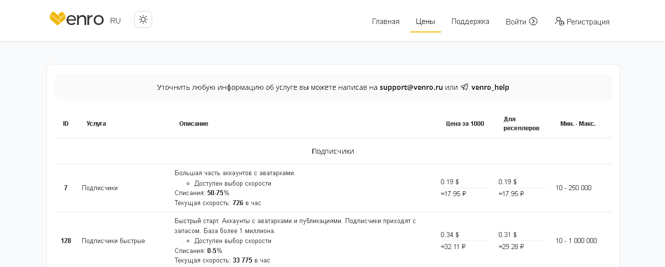
Task: Click the Telegram paper-plane icon
Action: coord(464,87)
